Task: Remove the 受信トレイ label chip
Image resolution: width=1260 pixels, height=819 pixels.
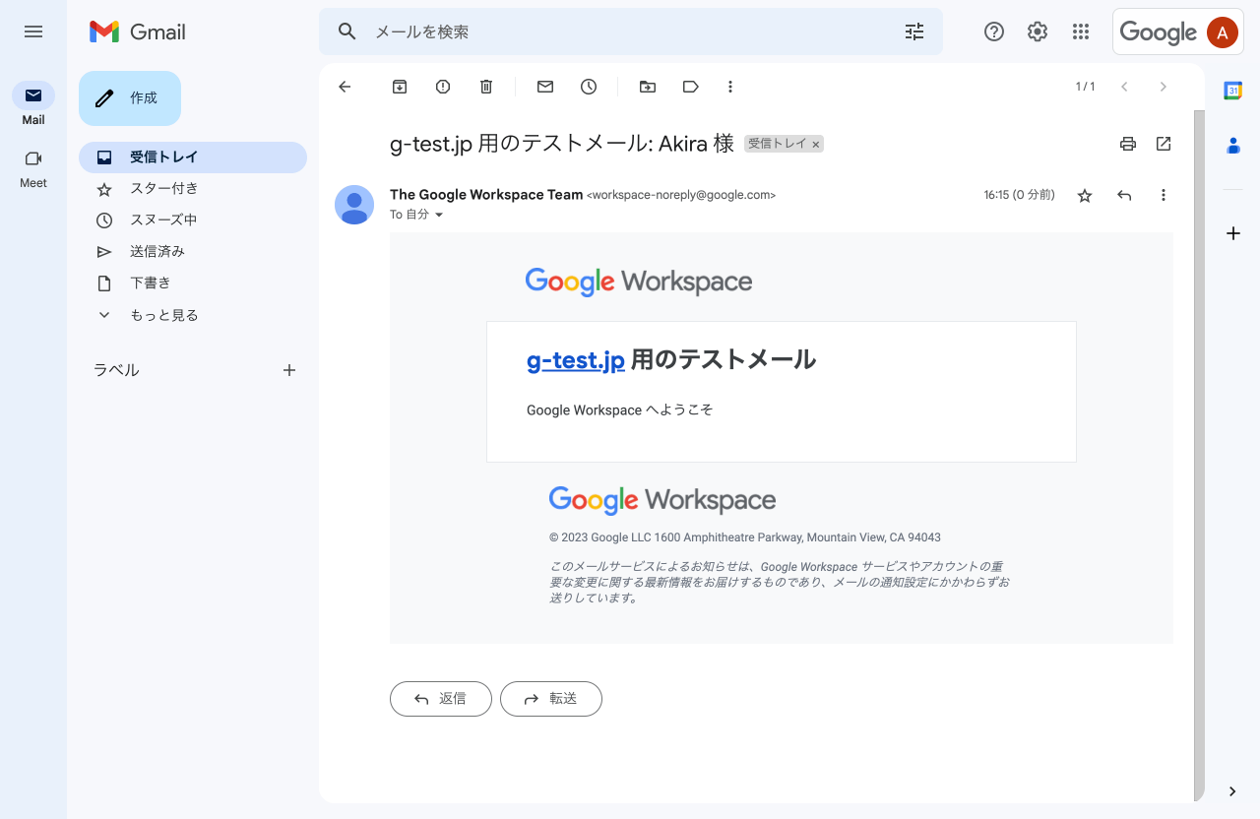Action: [815, 145]
